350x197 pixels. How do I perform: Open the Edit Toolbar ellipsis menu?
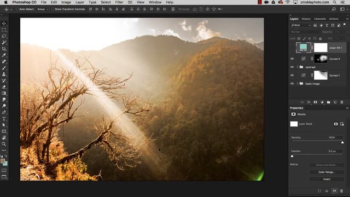[x=4, y=150]
